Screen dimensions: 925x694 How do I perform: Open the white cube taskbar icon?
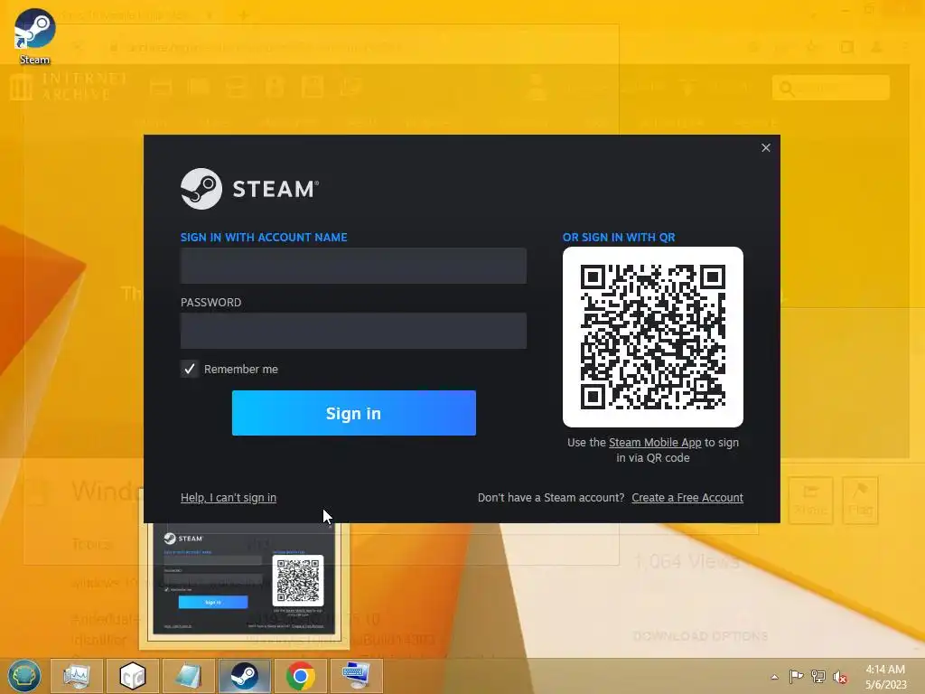[132, 676]
